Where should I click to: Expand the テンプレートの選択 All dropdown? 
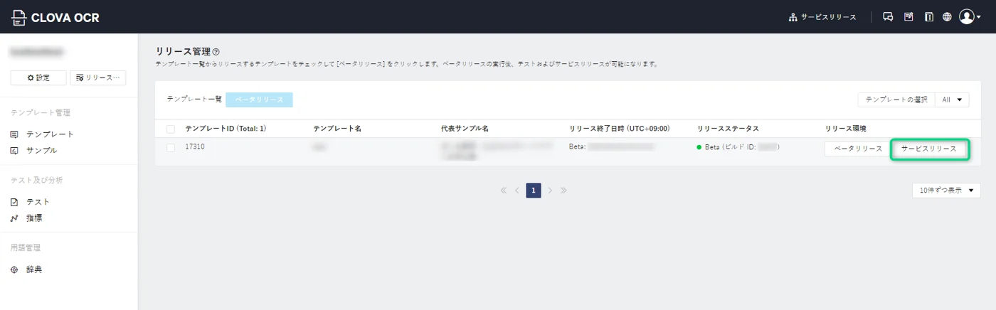click(x=952, y=100)
